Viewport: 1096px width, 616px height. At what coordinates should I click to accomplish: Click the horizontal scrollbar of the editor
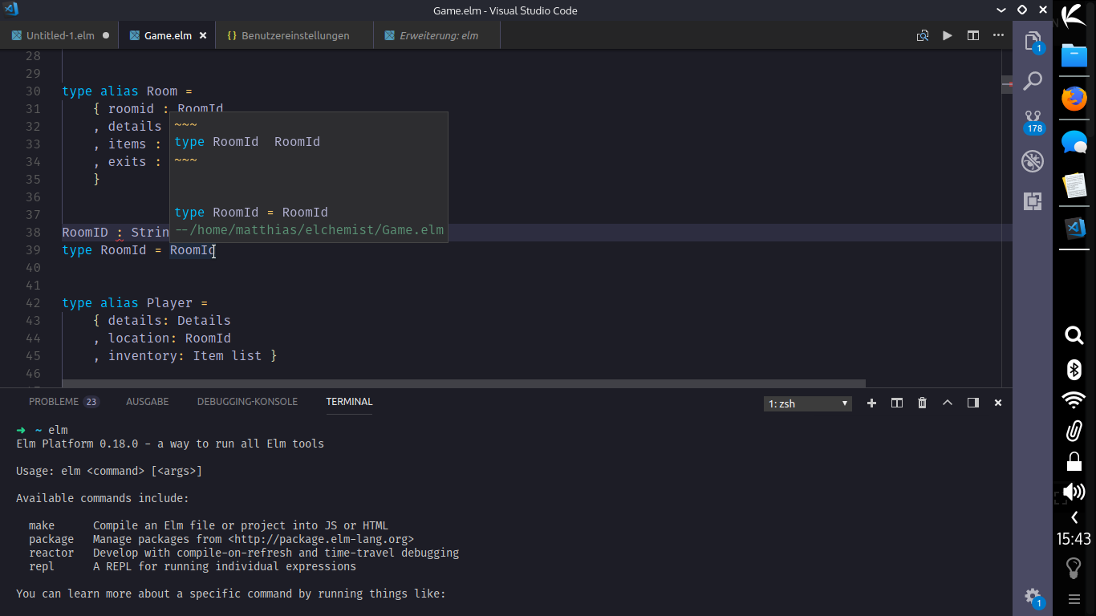point(464,383)
